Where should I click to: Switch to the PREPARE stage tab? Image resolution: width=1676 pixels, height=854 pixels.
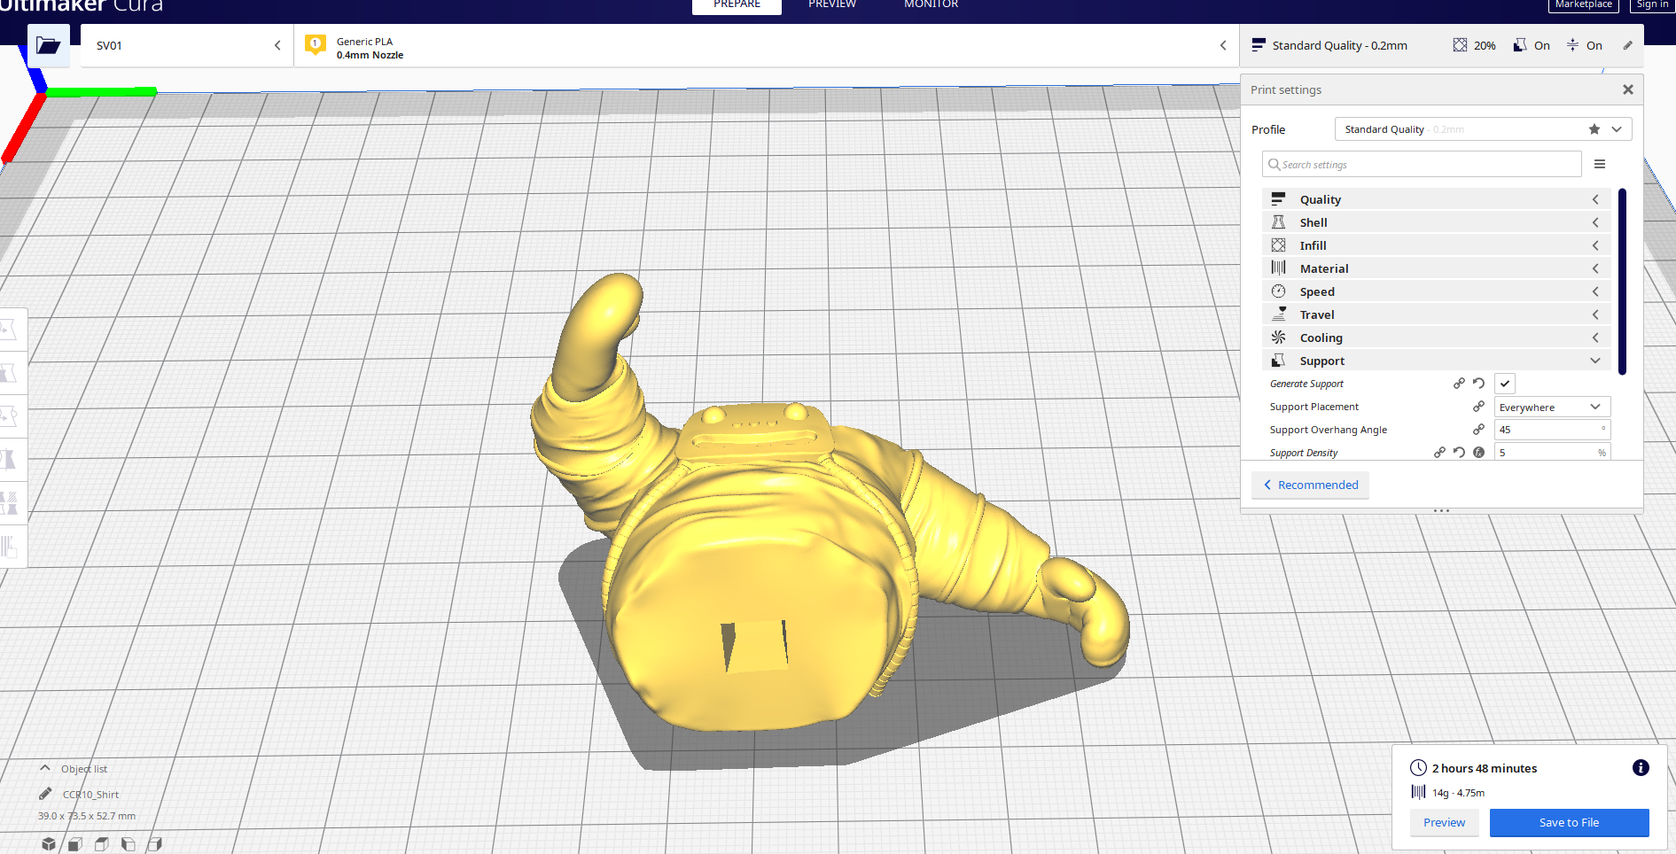click(x=737, y=5)
